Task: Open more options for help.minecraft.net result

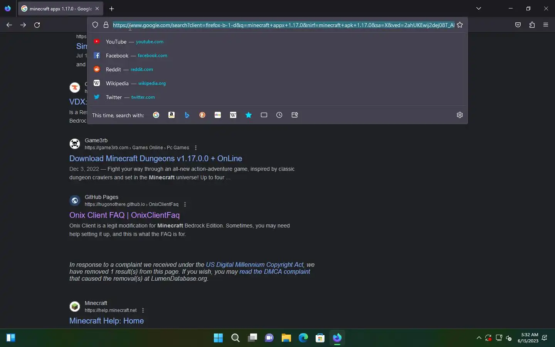Action: (x=143, y=310)
